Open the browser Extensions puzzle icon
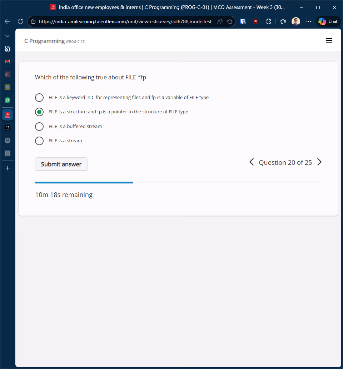343x369 pixels. click(268, 21)
